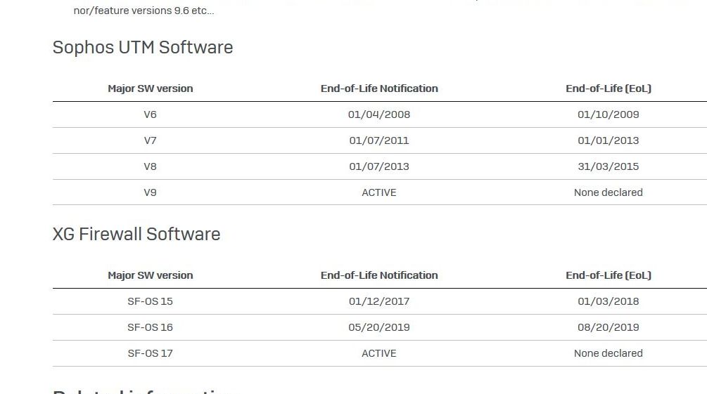Click the Sophos UTM Software heading
707x394 pixels.
coord(143,47)
